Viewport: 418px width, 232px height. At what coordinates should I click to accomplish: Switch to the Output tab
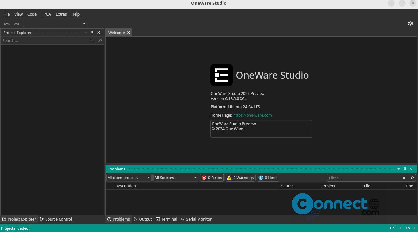(x=143, y=219)
